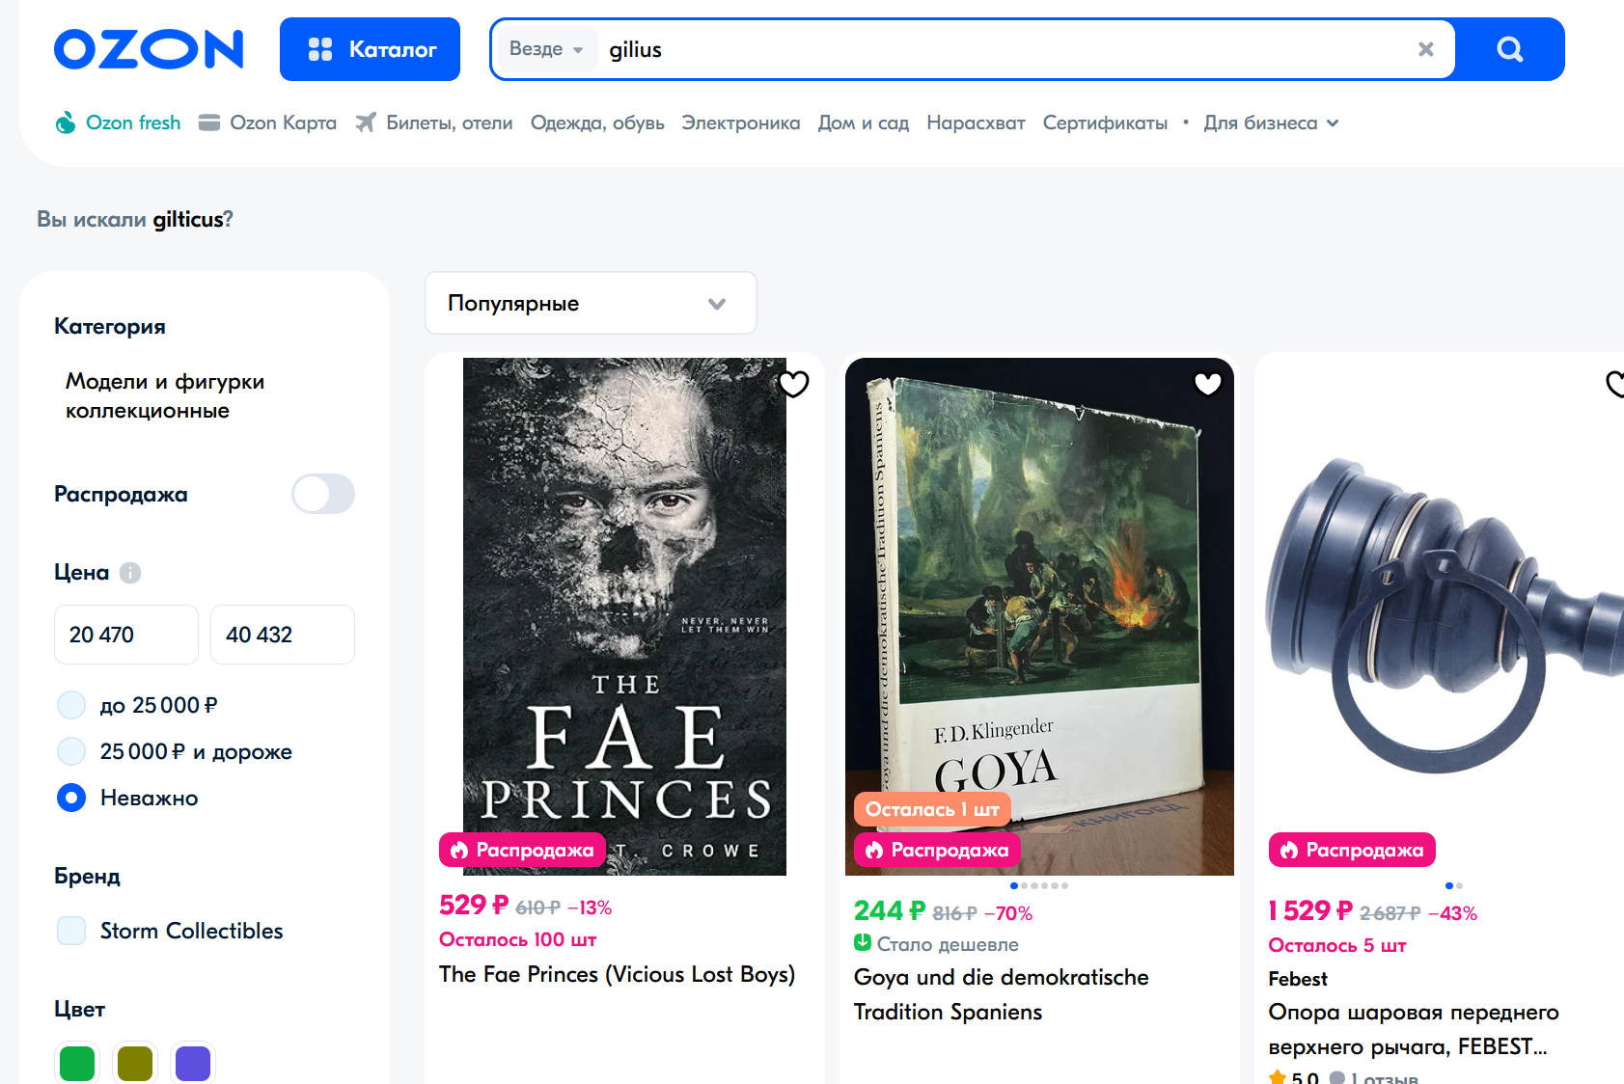Go to Билеты, отели section

click(449, 122)
